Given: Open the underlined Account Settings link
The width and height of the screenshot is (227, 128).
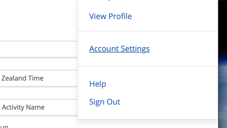Looking at the screenshot, I should (120, 49).
